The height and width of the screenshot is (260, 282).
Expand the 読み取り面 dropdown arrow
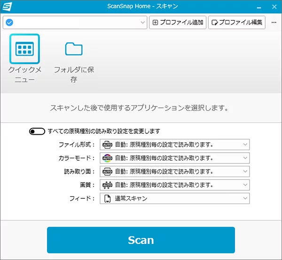click(x=245, y=171)
